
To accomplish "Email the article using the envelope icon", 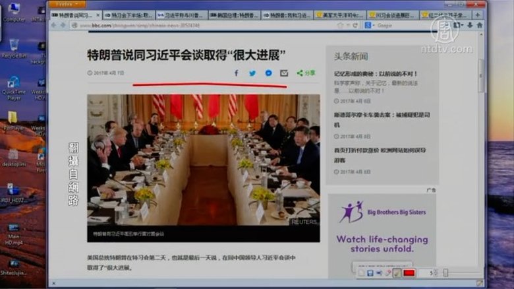I will [x=284, y=73].
